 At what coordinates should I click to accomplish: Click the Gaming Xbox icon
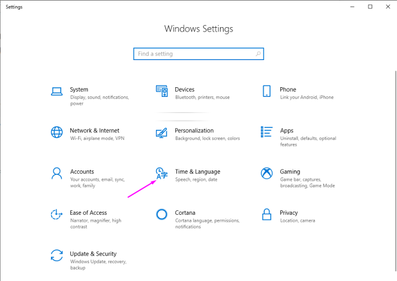[x=267, y=173]
